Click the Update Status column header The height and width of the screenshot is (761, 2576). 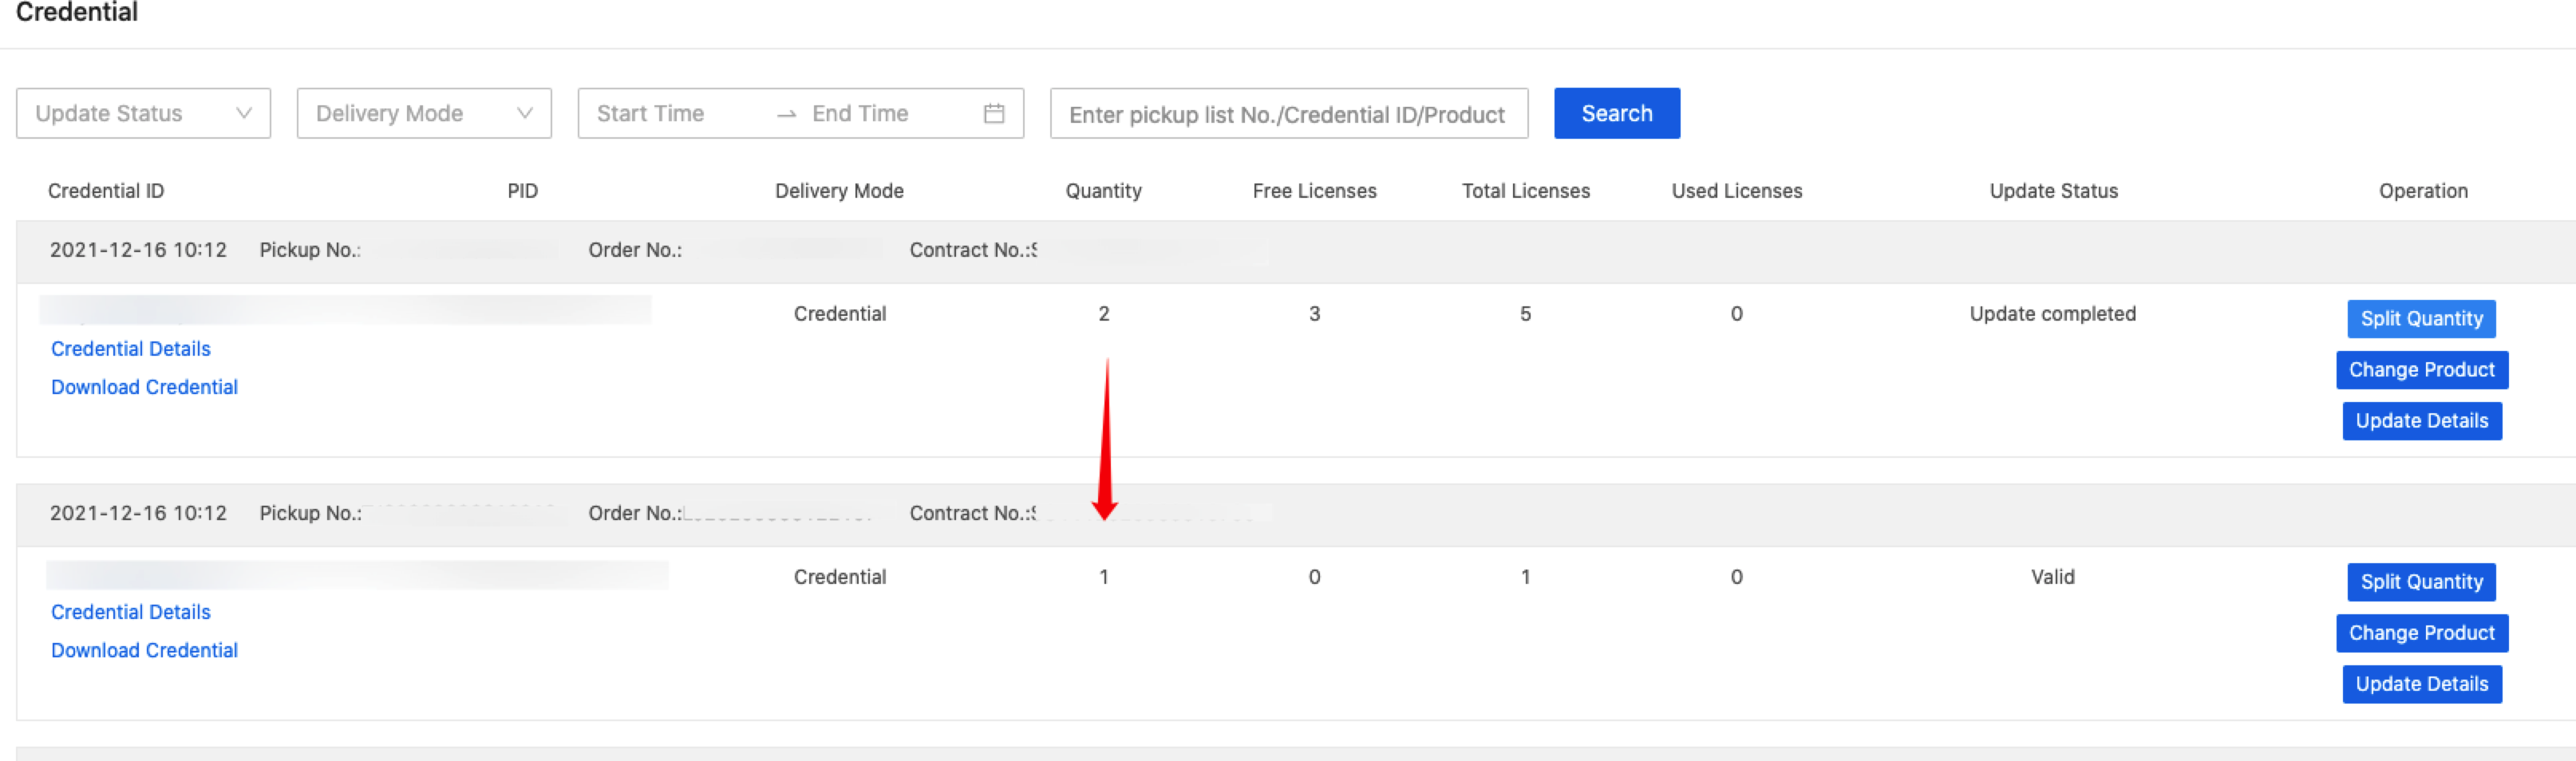click(2053, 191)
